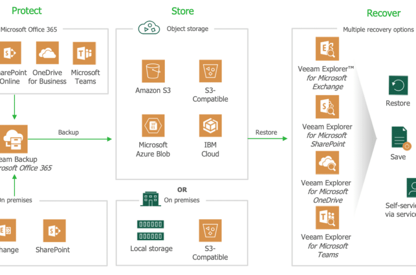Click the Object storage cloud icon

149,28
